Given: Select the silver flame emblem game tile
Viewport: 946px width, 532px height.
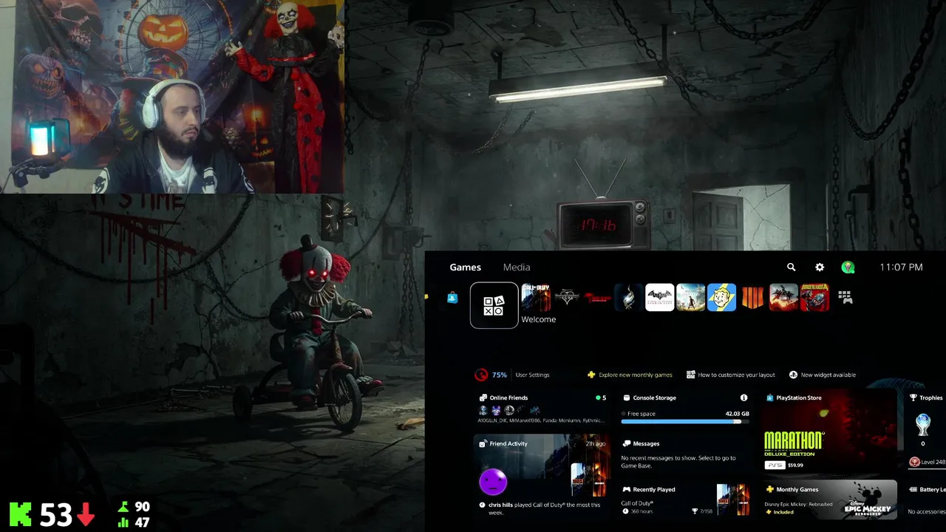Looking at the screenshot, I should coord(629,298).
